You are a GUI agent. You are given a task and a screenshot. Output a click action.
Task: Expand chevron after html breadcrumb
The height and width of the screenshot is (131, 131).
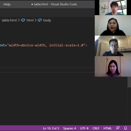click(35, 20)
